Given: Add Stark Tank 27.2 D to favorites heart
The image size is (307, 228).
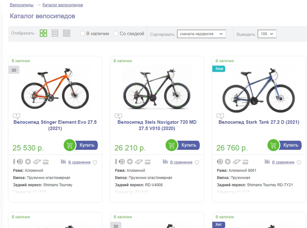Looking at the screenshot, I should [x=299, y=163].
